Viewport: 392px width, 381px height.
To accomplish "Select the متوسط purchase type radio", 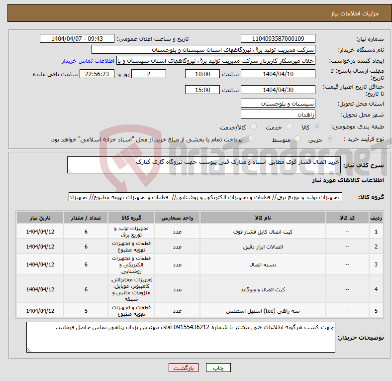I will point(297,139).
